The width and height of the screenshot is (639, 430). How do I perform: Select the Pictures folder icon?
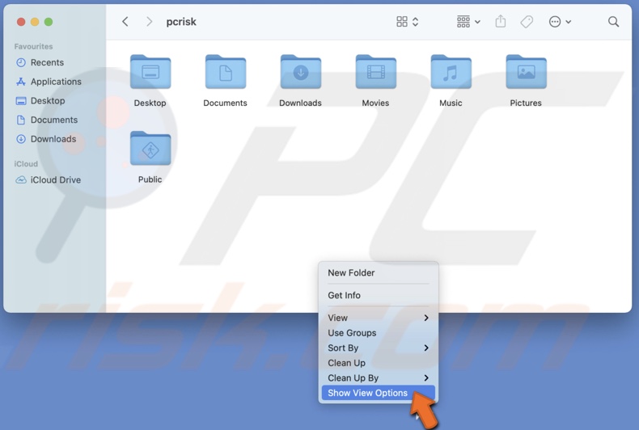tap(526, 72)
